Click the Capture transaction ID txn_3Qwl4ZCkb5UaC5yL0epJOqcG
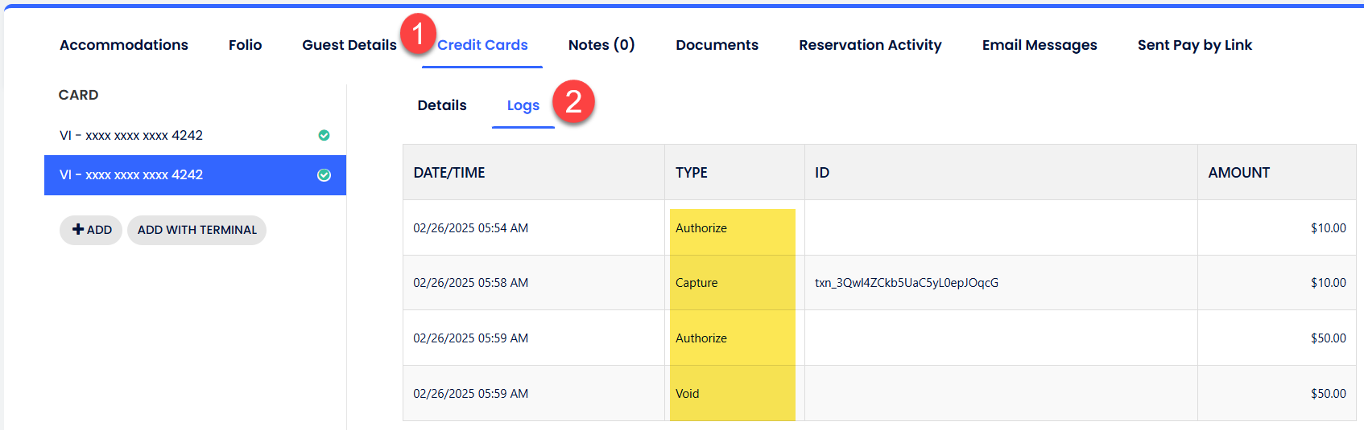 coord(906,283)
